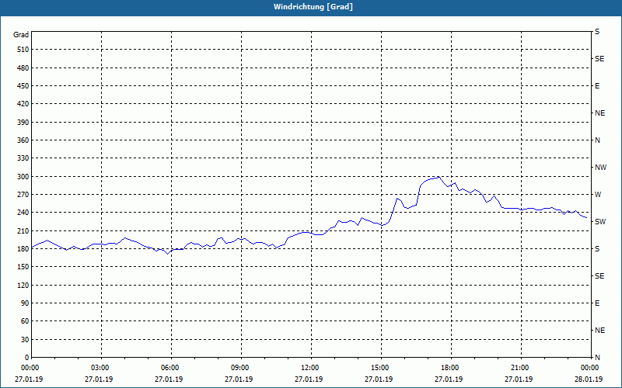Click the blue line's peak near 300 Grad

pyautogui.click(x=439, y=178)
